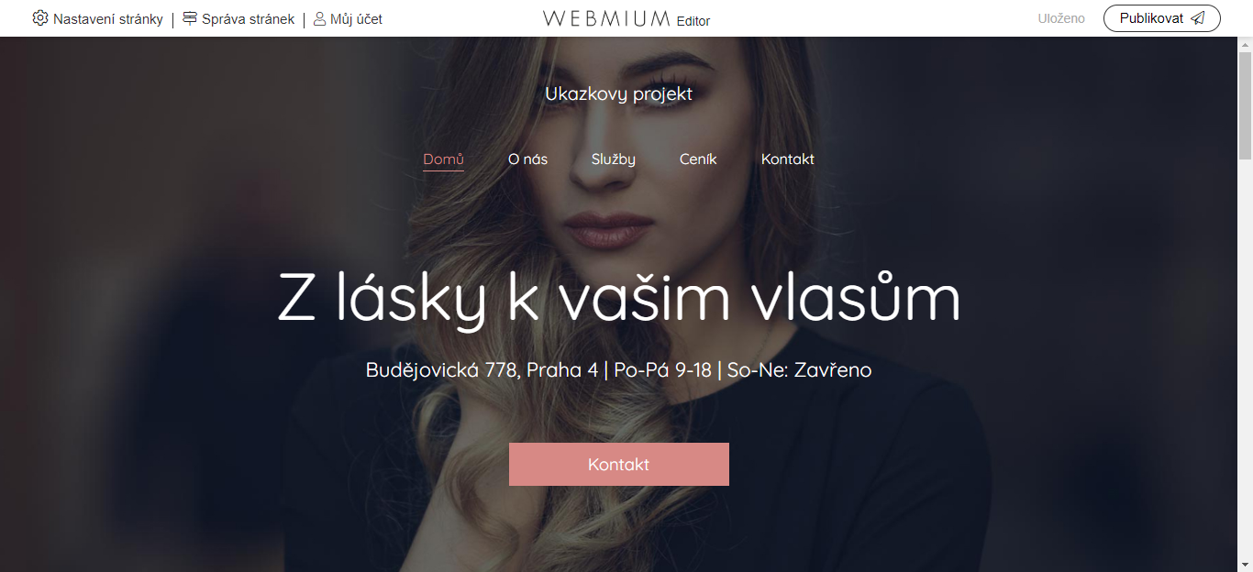1253x572 pixels.
Task: Open the Kontakt navigation menu link
Action: coord(788,159)
